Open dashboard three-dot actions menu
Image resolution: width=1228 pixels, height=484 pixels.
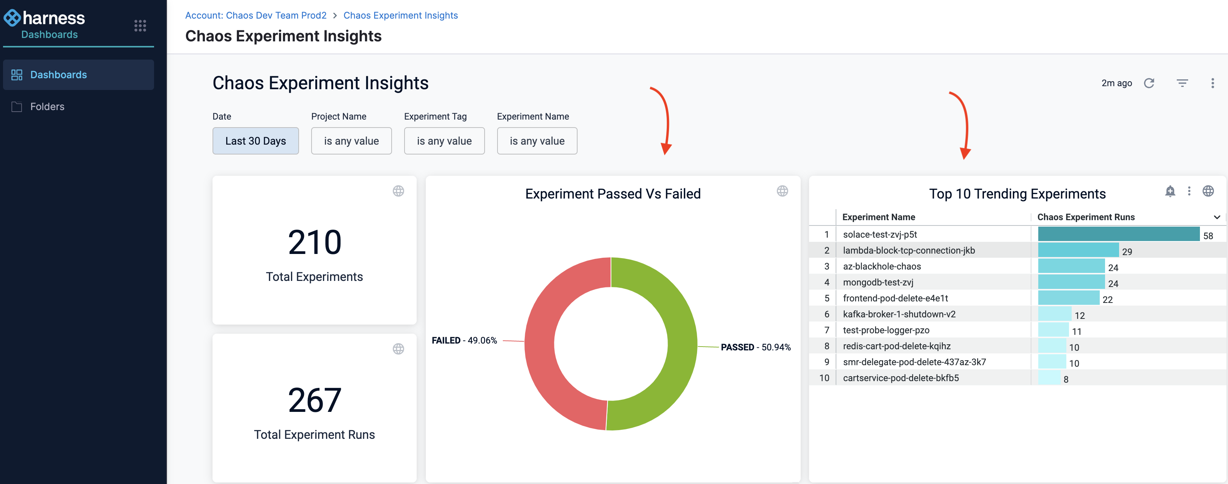tap(1212, 83)
